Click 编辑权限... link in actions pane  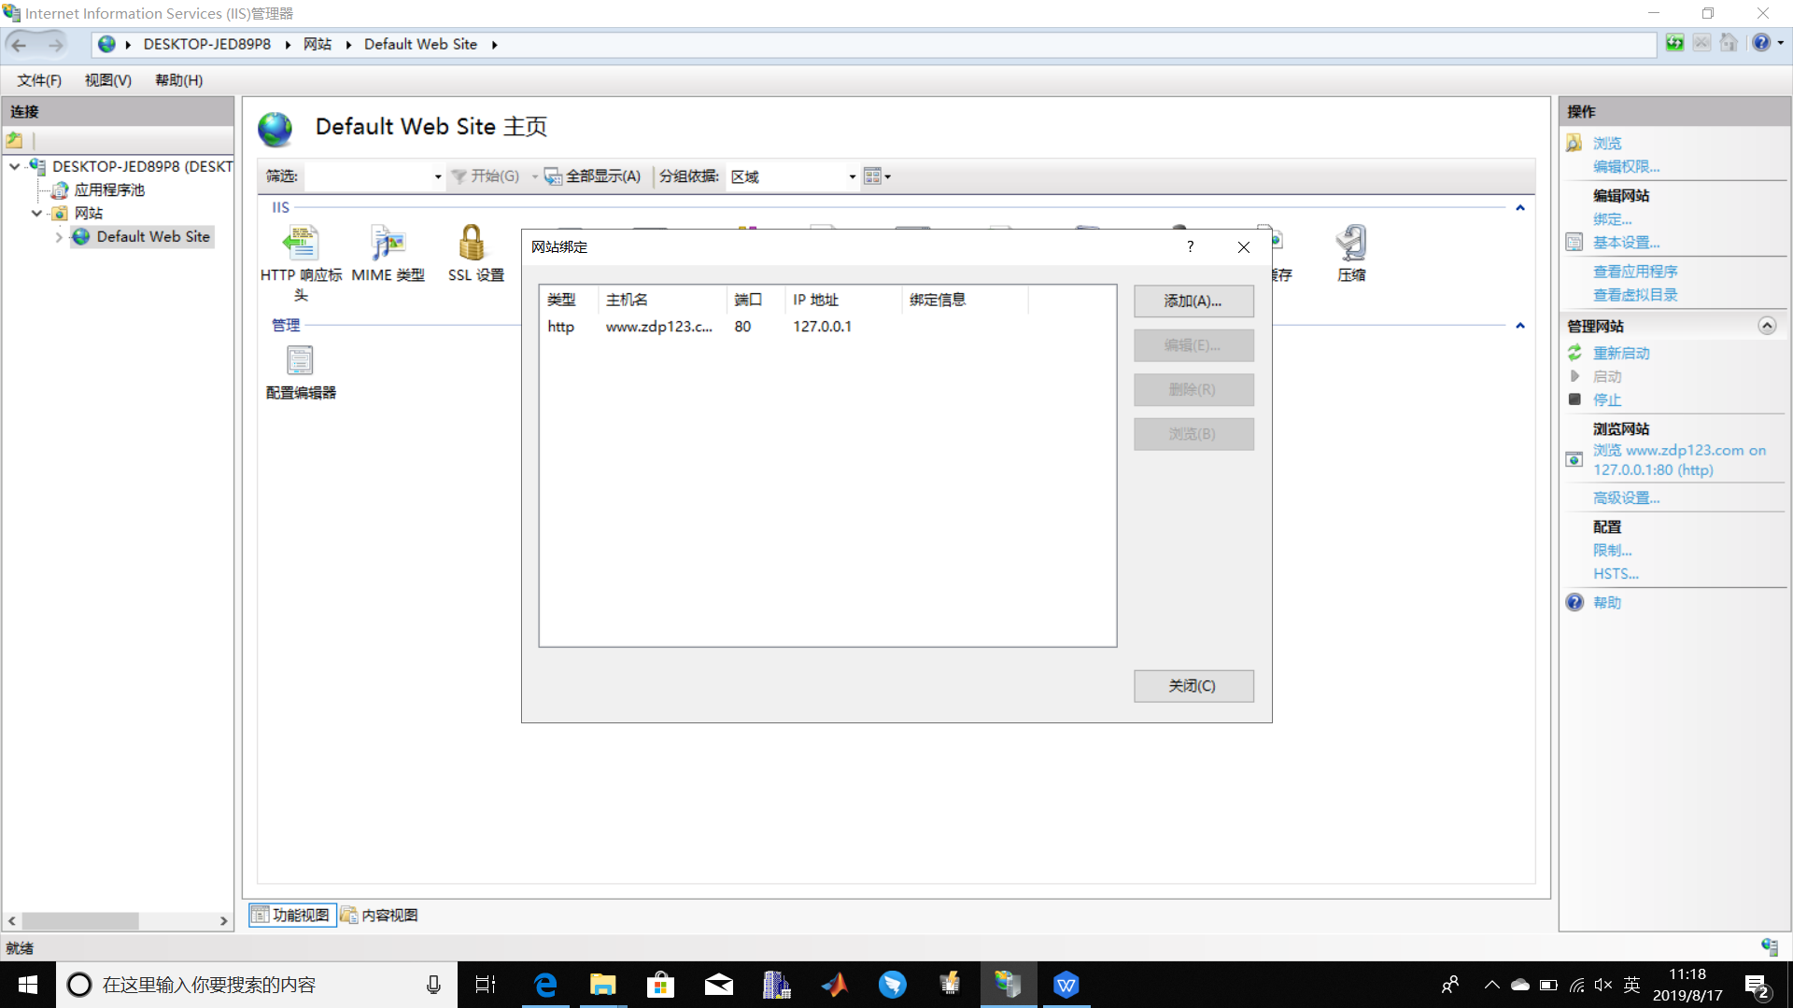(1626, 166)
